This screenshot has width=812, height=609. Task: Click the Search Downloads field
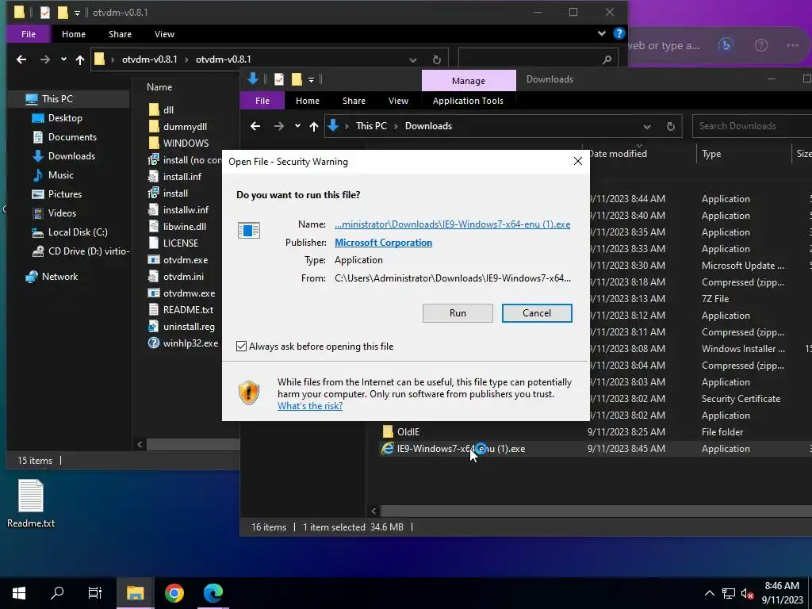(x=751, y=126)
